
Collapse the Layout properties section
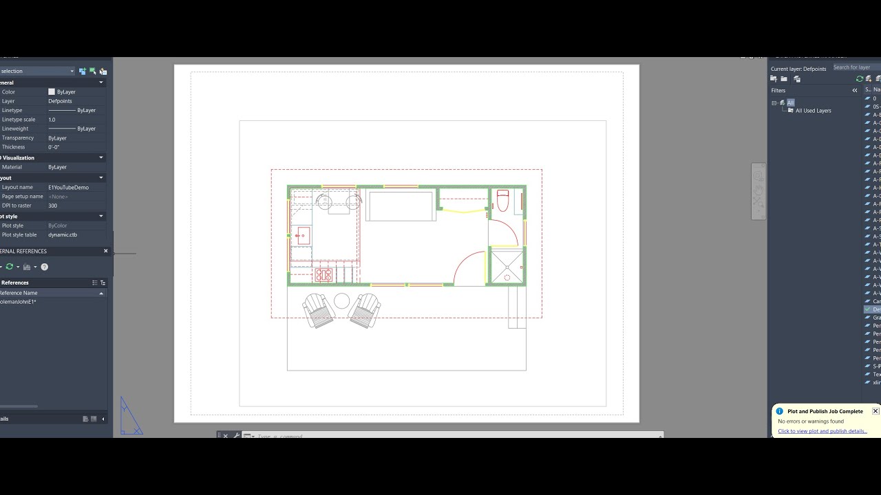coord(101,177)
